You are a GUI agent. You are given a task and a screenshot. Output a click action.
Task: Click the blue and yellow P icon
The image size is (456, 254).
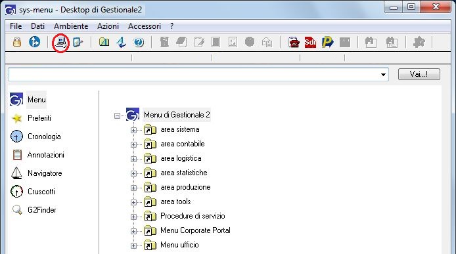coord(327,43)
